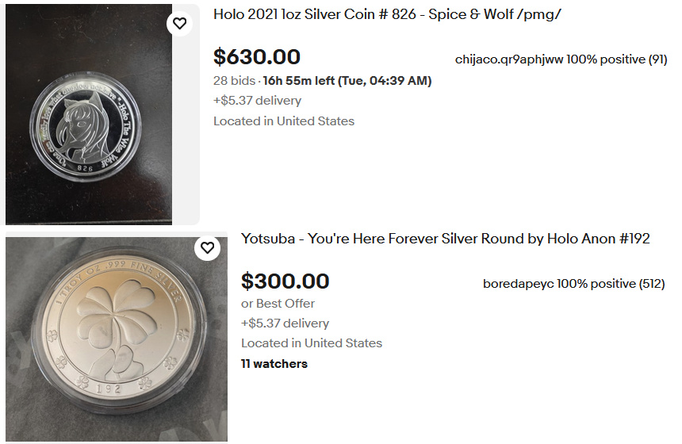Open the Yotsuba clover coin image
Screen dimensions: 682x444
tap(116, 338)
